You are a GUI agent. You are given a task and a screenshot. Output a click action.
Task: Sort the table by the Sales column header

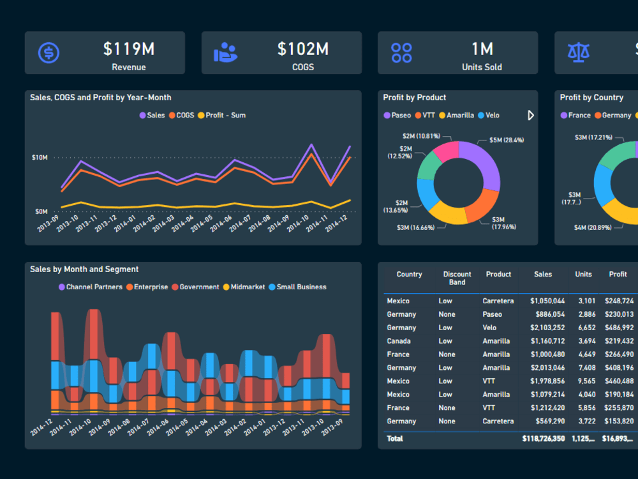coord(543,274)
